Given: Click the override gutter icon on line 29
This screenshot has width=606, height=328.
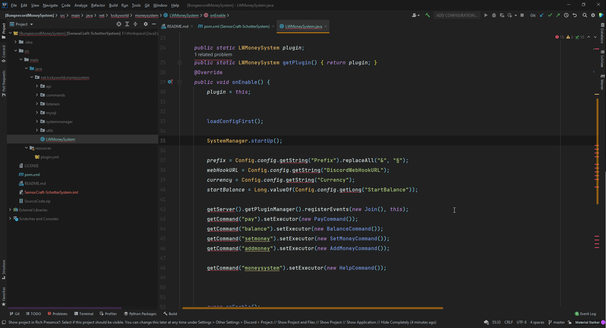Looking at the screenshot, I should [x=170, y=82].
